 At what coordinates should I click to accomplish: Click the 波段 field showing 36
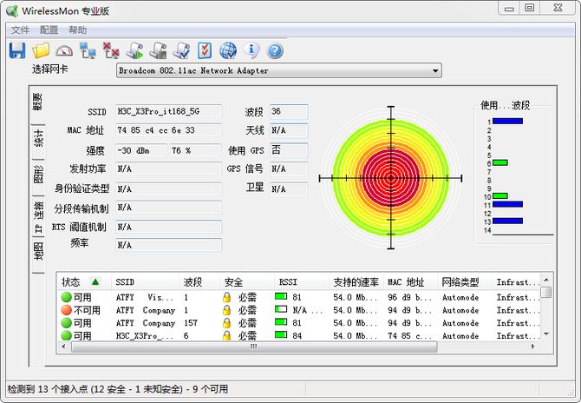click(289, 111)
